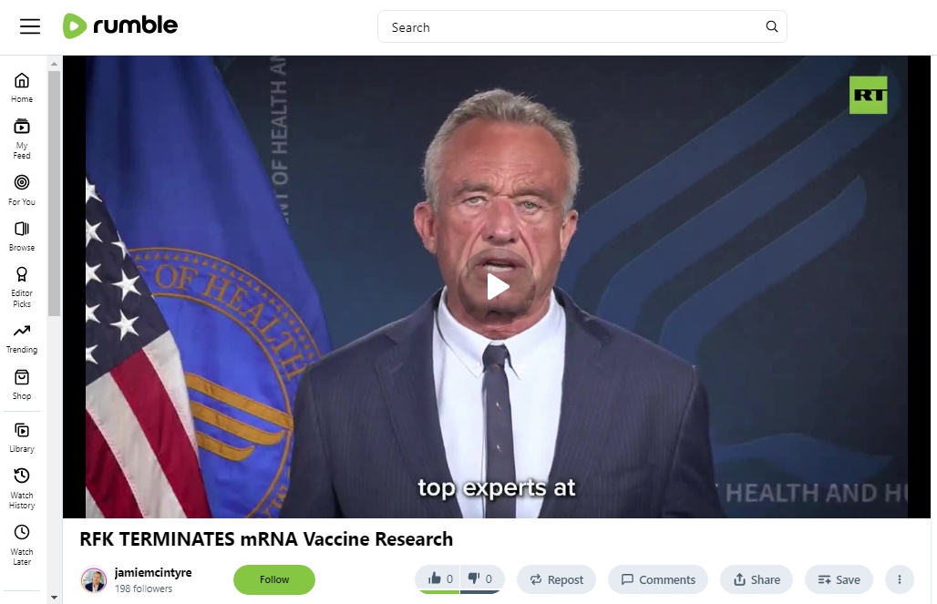The height and width of the screenshot is (604, 937).
Task: Open Trending in sidebar
Action: (22, 339)
